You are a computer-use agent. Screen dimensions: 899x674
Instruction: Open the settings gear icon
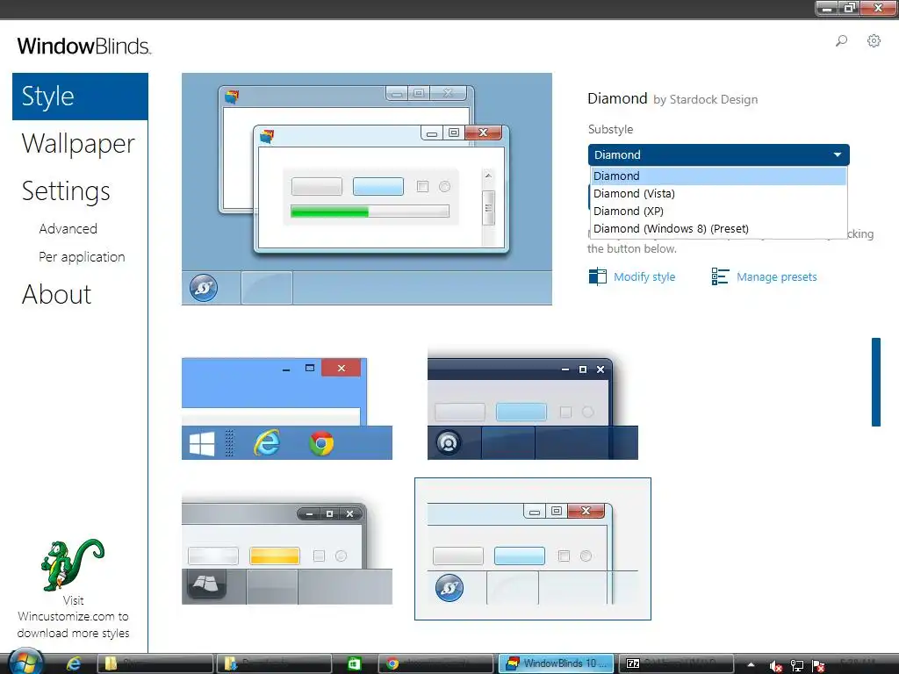click(874, 40)
